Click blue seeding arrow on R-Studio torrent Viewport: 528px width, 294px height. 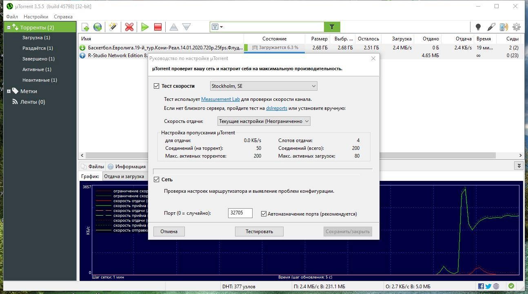click(82, 56)
